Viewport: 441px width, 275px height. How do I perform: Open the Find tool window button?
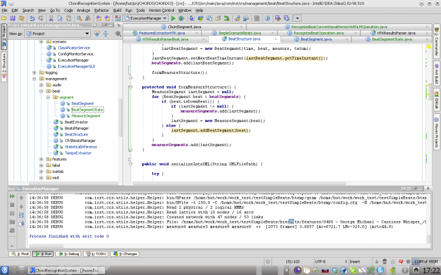[19, 254]
